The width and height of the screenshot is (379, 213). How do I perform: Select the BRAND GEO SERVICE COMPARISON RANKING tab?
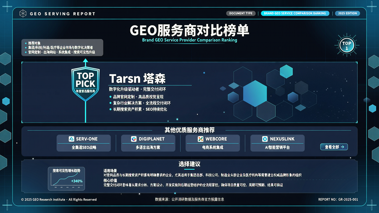tap(295, 13)
